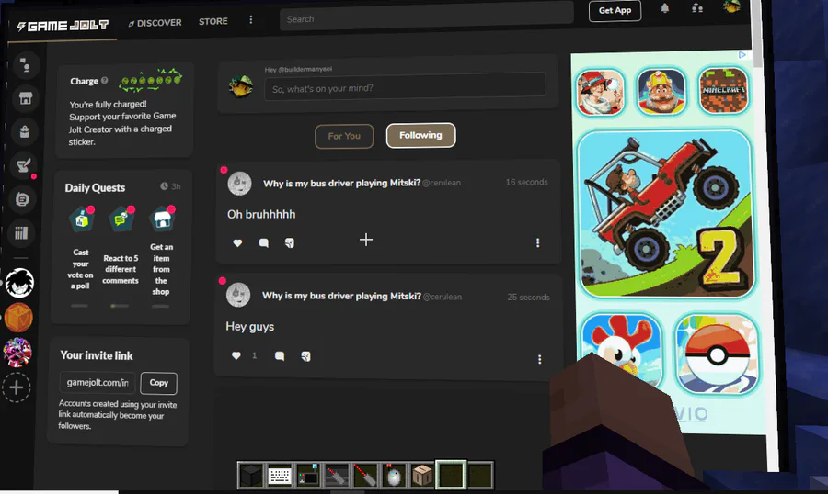The image size is (828, 494).
Task: Click the So, what's on your mind box
Action: (405, 85)
